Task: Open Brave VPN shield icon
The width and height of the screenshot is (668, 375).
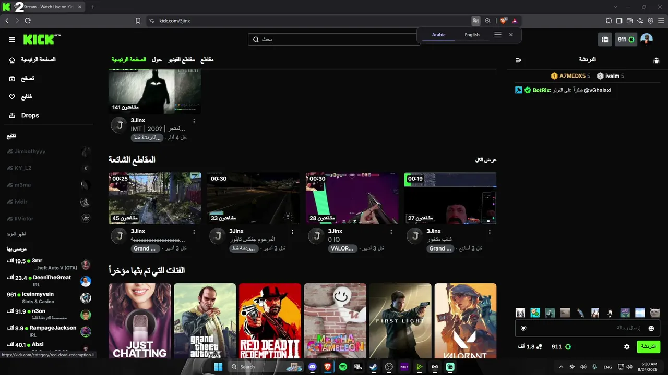Action: click(650, 21)
